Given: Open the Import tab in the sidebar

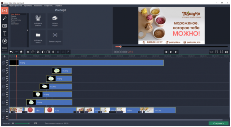Looking at the screenshot, I should click(5, 11).
